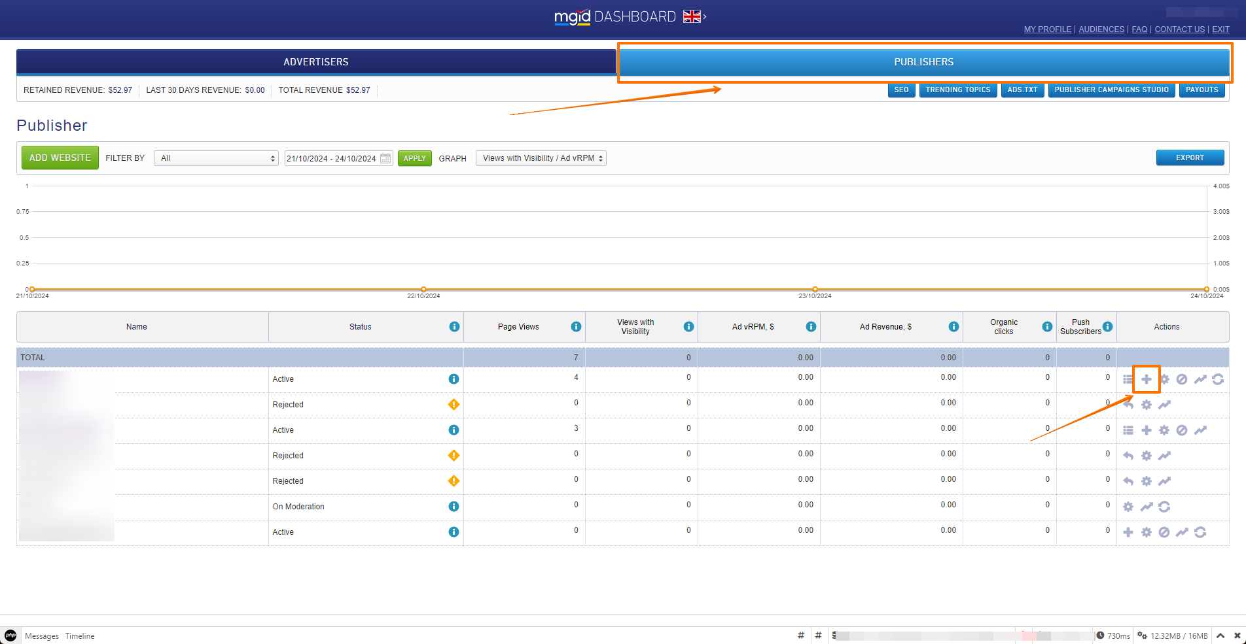Click the Export button
Screen dimensions: 1246x644
click(1189, 158)
